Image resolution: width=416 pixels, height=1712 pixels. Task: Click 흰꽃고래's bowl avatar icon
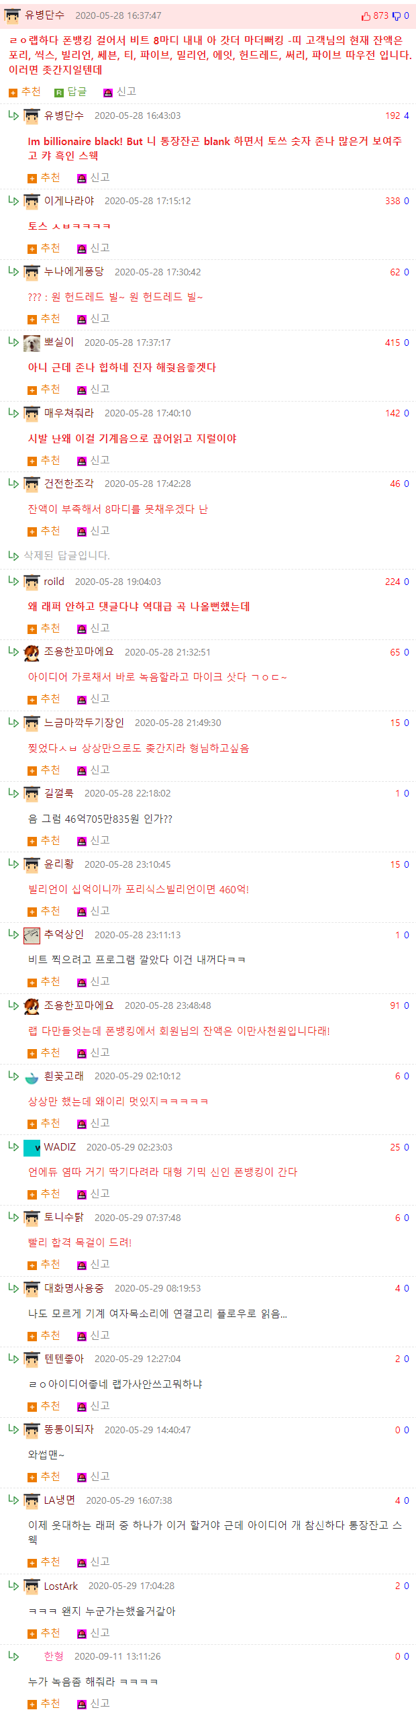(x=32, y=1077)
